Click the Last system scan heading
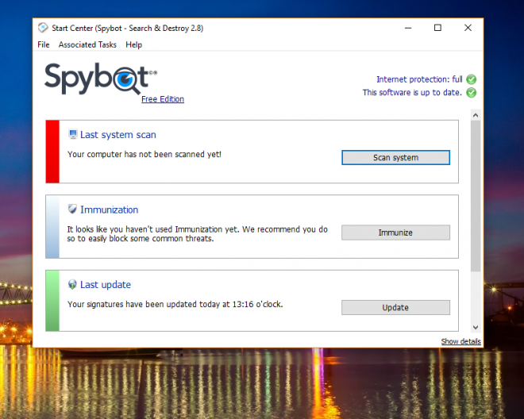The width and height of the screenshot is (524, 419). pos(118,135)
